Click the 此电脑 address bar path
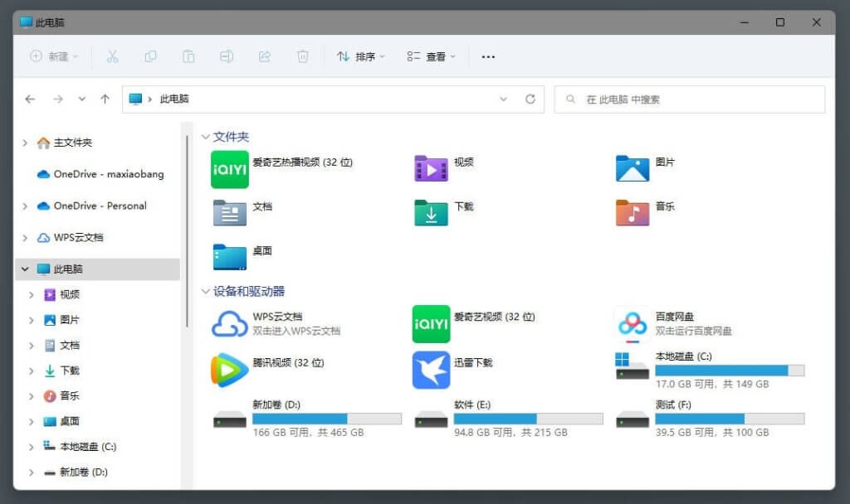The image size is (850, 504). [x=174, y=99]
